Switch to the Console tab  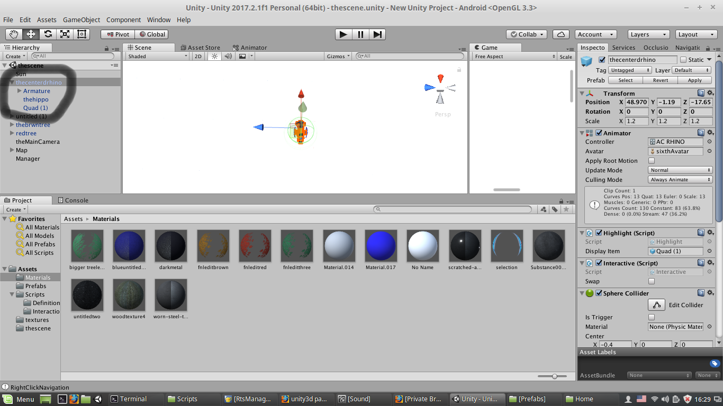coord(73,200)
